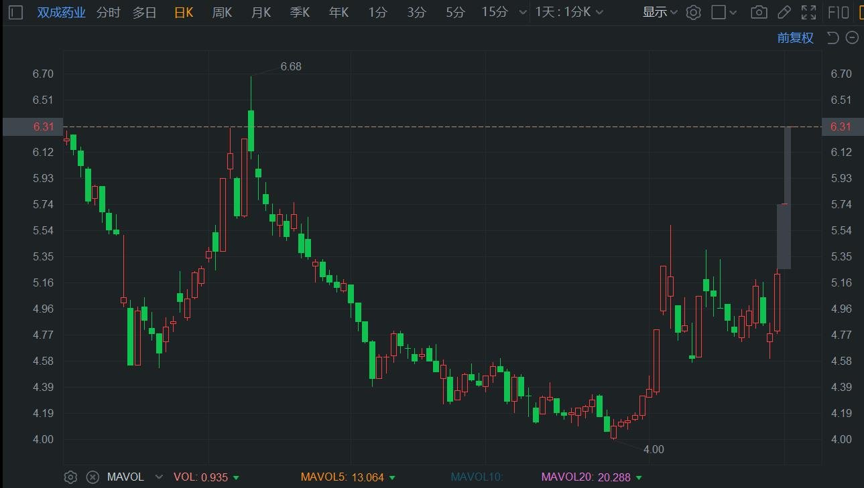Select the 日K daily candlestick tab

(x=183, y=12)
